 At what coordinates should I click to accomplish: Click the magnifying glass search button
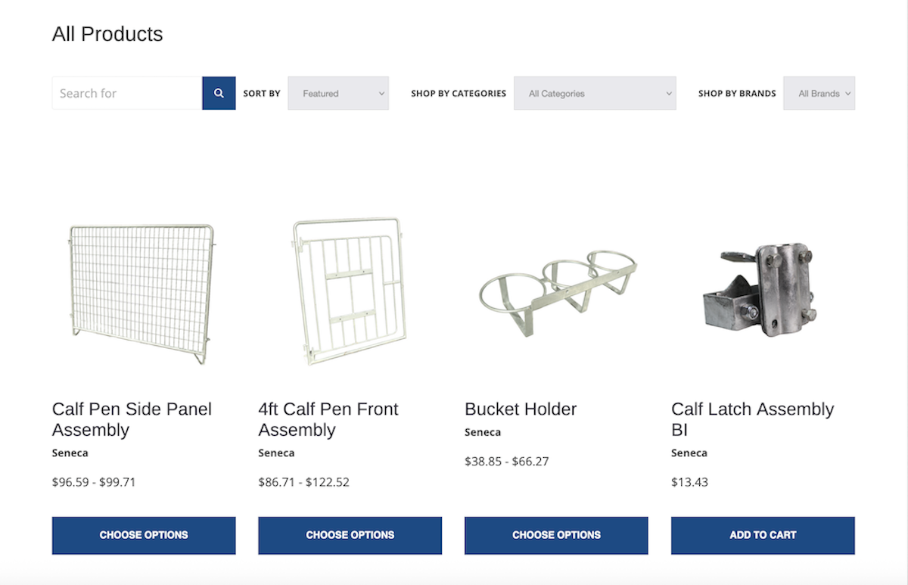point(219,93)
